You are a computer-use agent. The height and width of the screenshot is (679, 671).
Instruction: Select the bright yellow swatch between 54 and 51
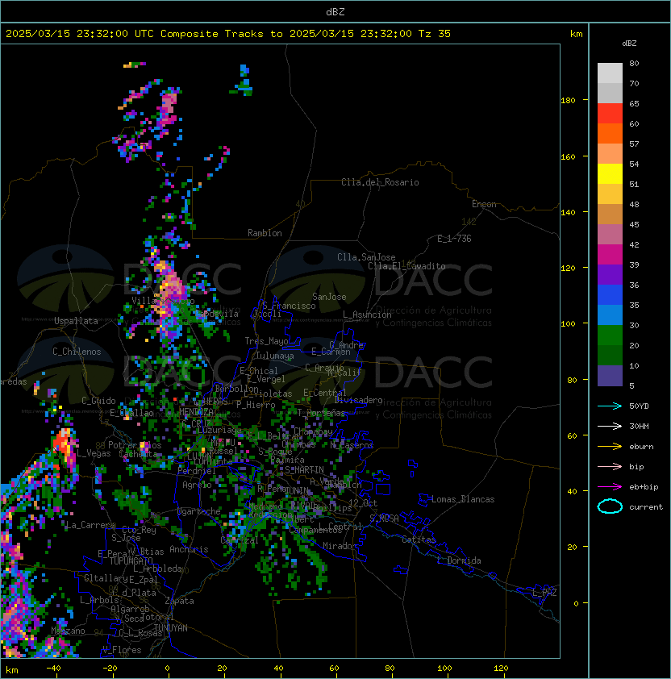610,174
